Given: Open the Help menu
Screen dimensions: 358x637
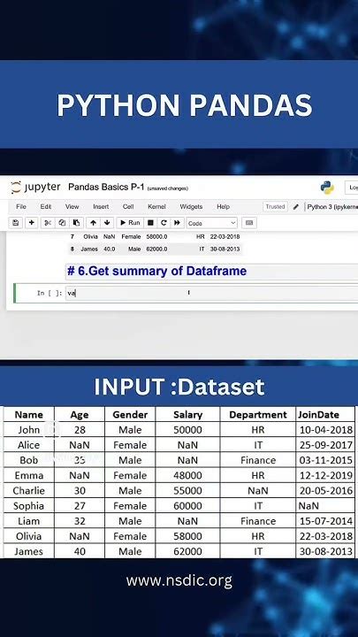Looking at the screenshot, I should [224, 207].
